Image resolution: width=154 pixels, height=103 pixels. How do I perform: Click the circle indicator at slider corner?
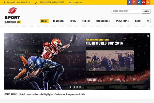tap(148, 36)
